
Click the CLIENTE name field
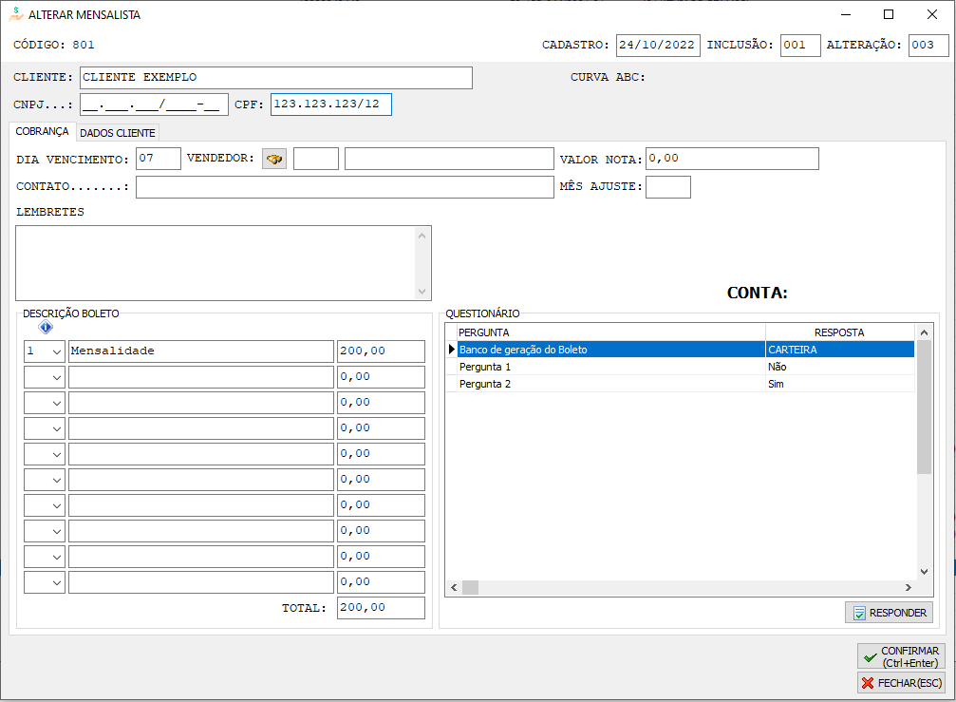(276, 78)
